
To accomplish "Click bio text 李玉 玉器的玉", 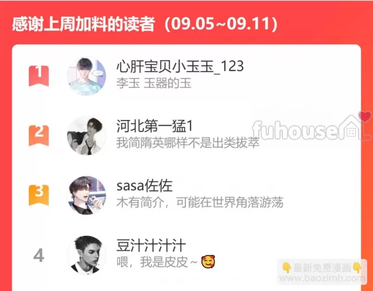I will pyautogui.click(x=154, y=84).
